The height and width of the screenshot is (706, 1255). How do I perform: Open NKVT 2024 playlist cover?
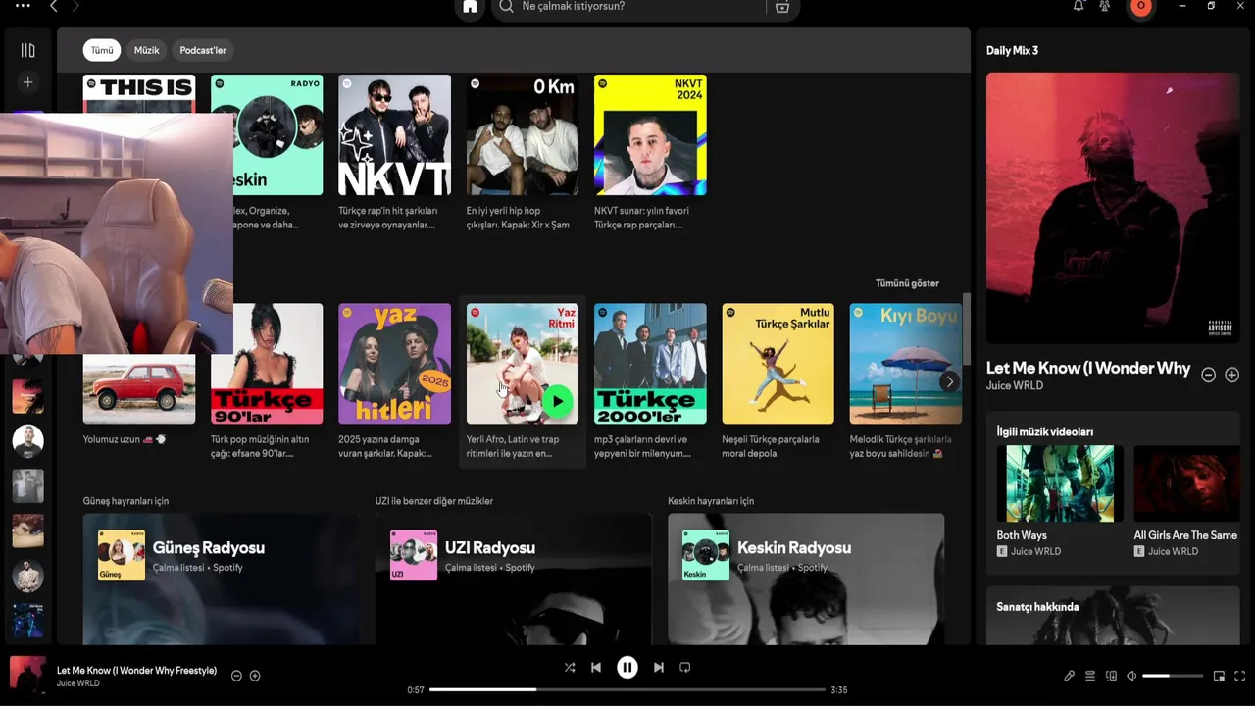[x=650, y=135]
